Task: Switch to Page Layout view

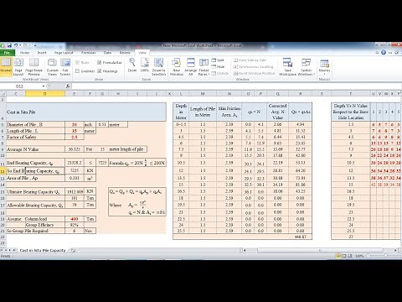Action: click(18, 66)
